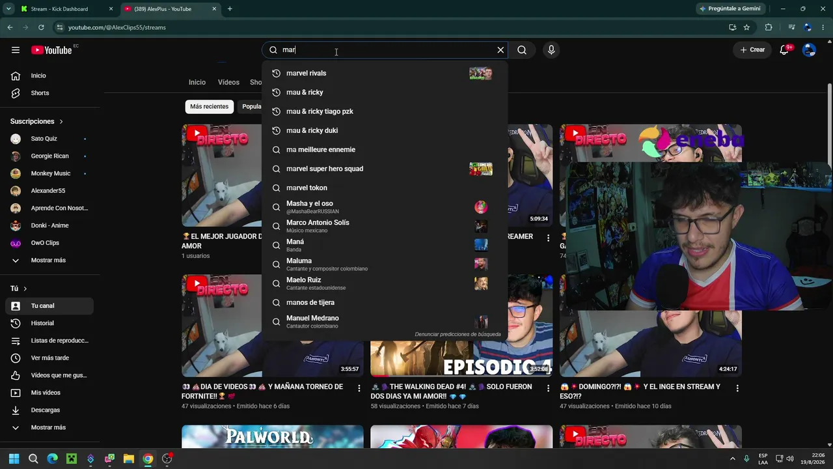Pick the marvel super hero squad suggestion
Image resolution: width=833 pixels, height=469 pixels.
coord(384,169)
